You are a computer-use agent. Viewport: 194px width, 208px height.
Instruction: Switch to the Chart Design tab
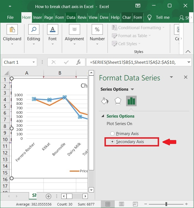(127, 17)
